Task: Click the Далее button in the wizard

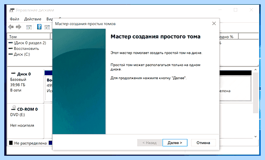Action: (175, 143)
